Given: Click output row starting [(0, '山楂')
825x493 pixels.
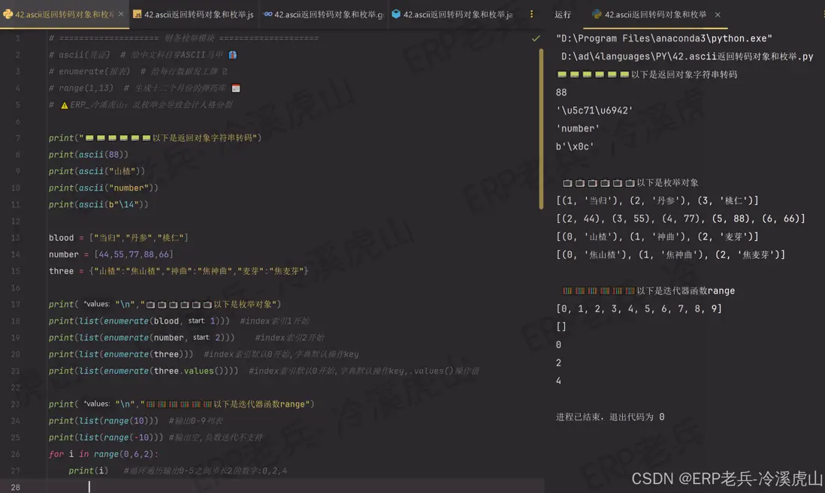Looking at the screenshot, I should click(657, 236).
